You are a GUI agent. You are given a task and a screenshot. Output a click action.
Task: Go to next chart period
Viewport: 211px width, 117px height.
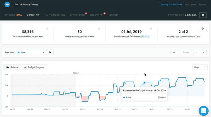(x=203, y=52)
